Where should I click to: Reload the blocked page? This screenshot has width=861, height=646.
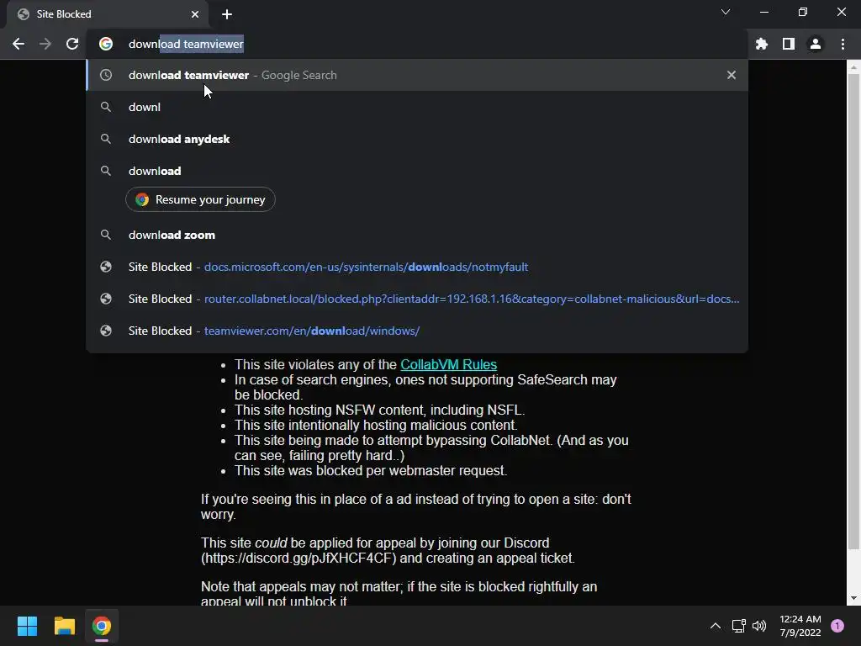(72, 44)
